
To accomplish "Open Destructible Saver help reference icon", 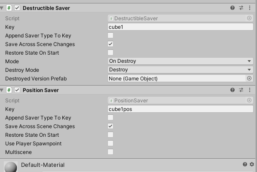I will [x=233, y=8].
